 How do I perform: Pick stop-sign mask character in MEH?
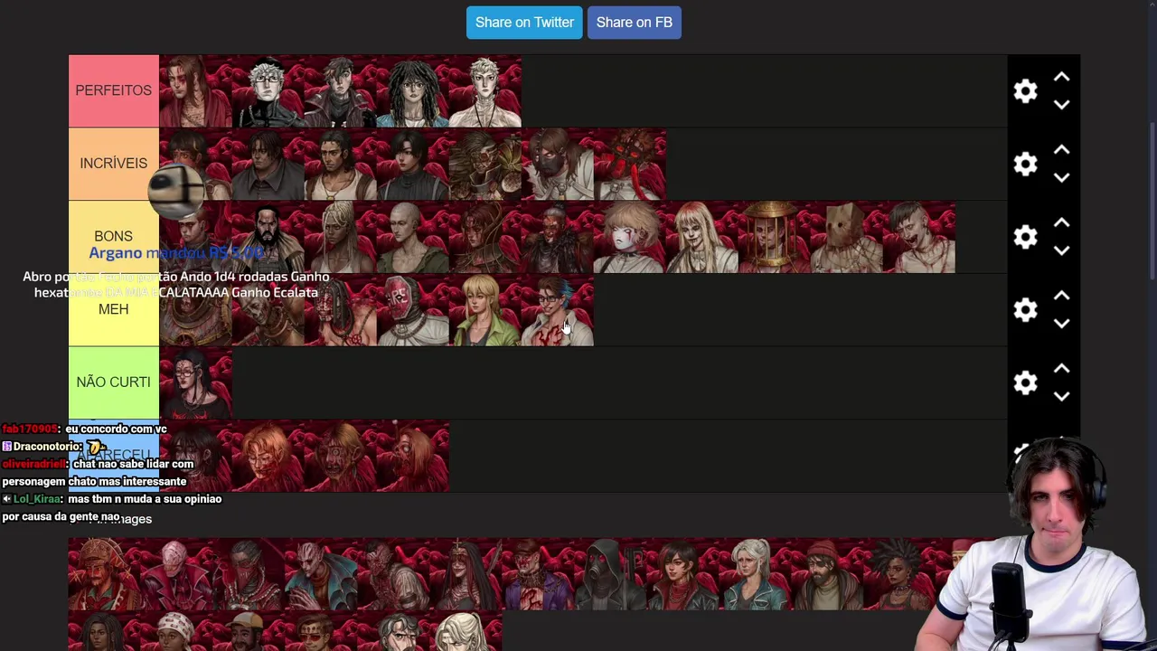pos(412,310)
